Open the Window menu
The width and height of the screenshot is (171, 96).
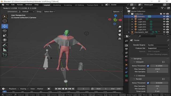pyautogui.click(x=29, y=5)
